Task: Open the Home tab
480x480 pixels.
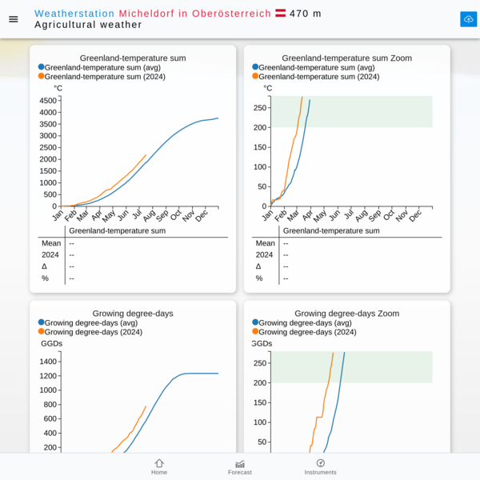Action: click(x=159, y=467)
